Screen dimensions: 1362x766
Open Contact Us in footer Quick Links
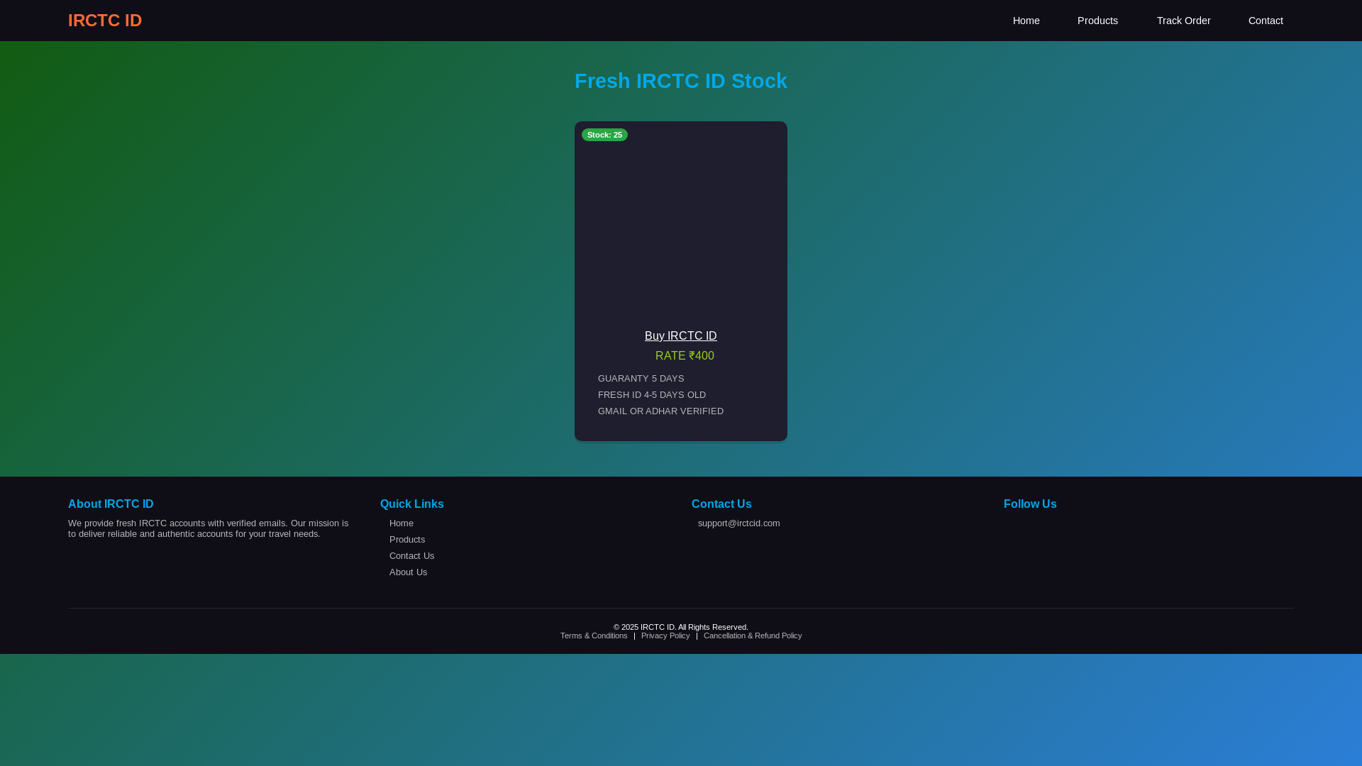tap(411, 556)
